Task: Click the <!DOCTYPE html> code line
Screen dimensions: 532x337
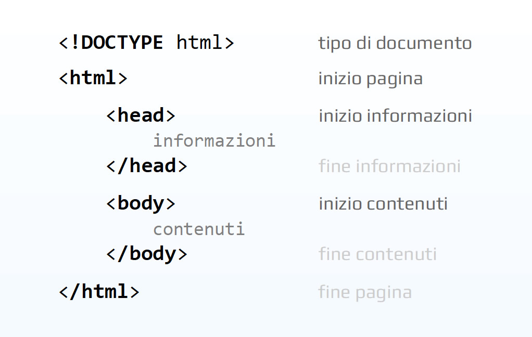Action: tap(147, 43)
